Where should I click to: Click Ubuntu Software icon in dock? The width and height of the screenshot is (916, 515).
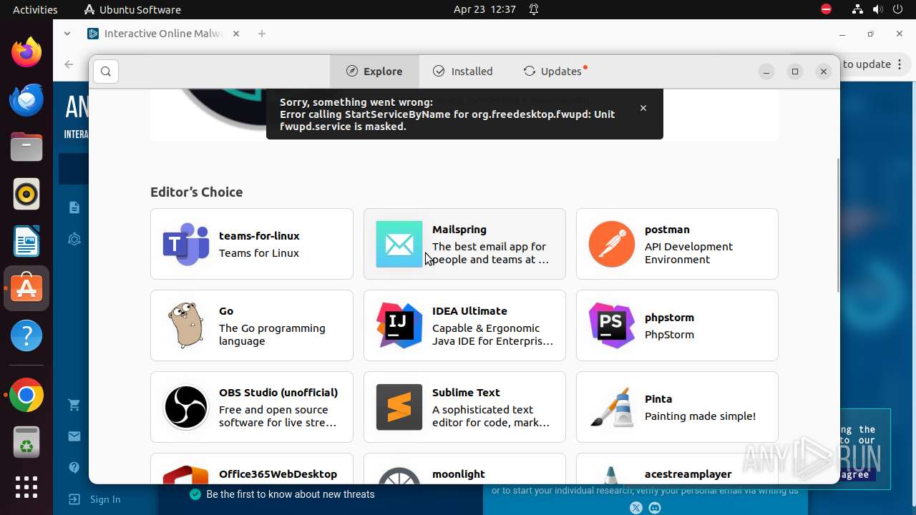click(x=26, y=288)
